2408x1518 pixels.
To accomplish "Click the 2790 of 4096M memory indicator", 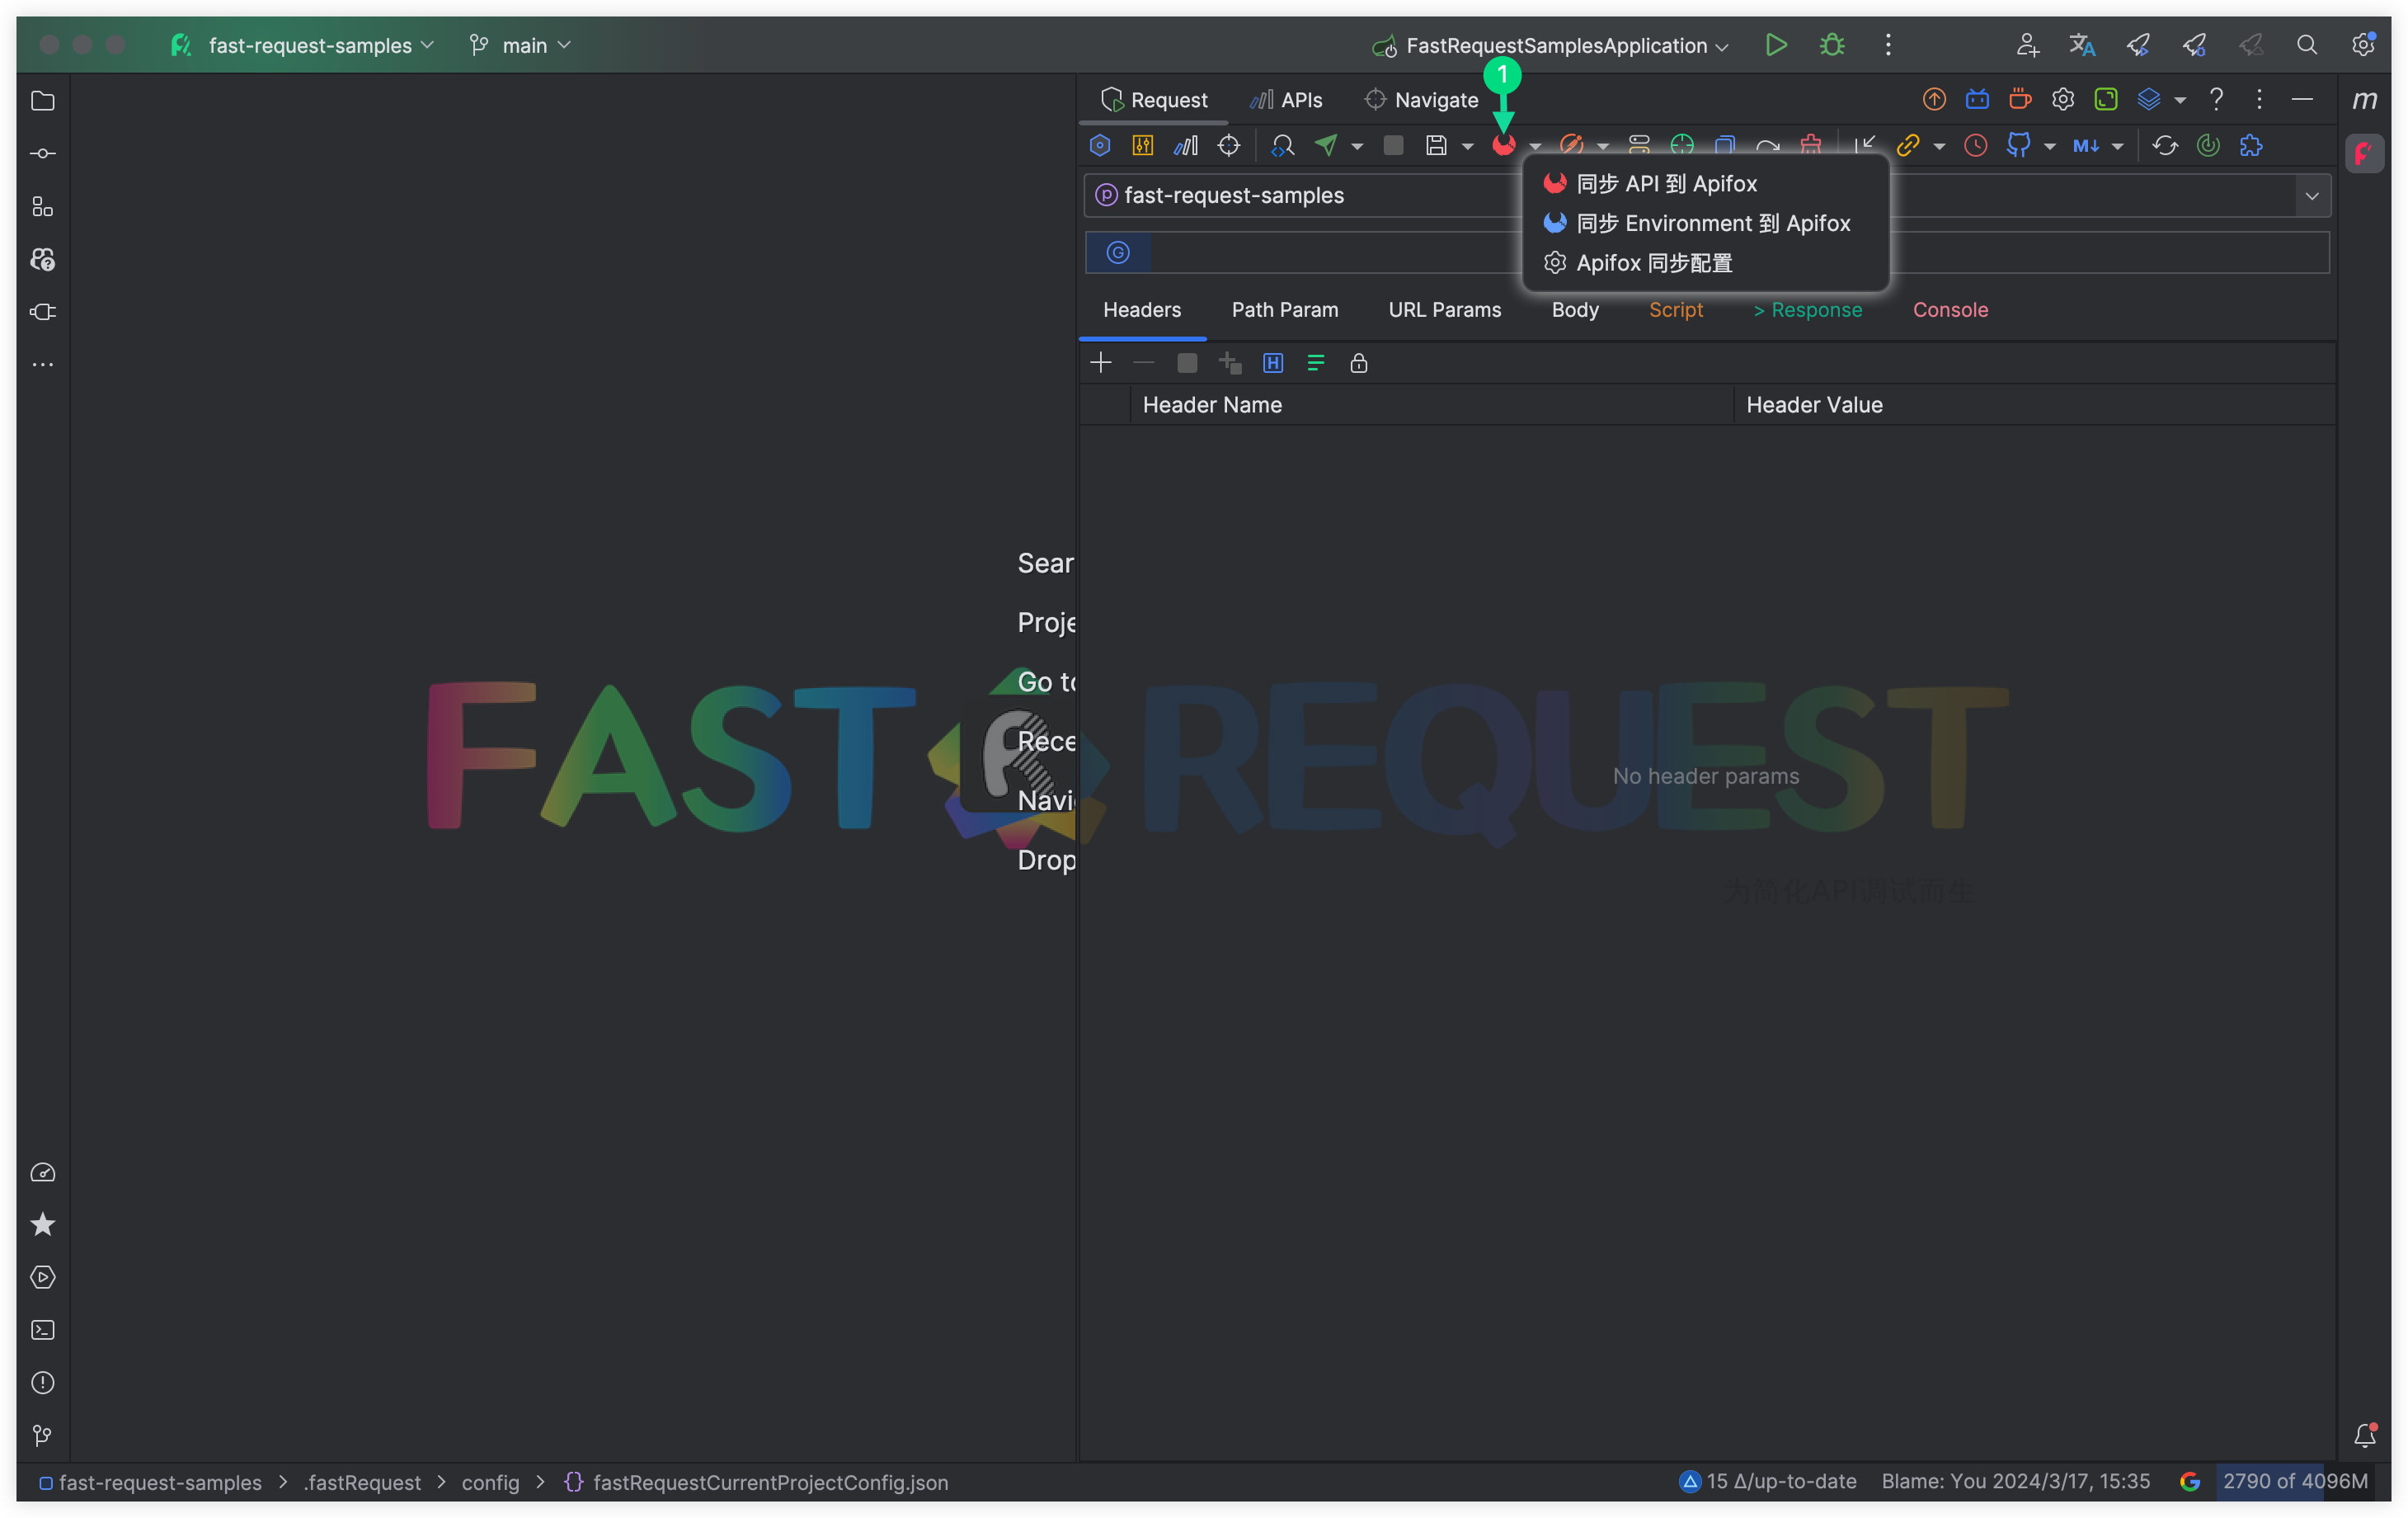I will 2295,1482.
